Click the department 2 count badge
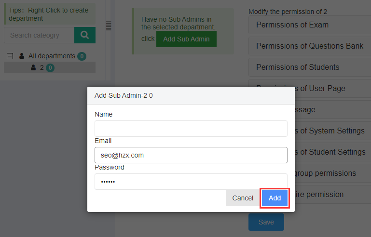371x237 pixels. [50, 68]
